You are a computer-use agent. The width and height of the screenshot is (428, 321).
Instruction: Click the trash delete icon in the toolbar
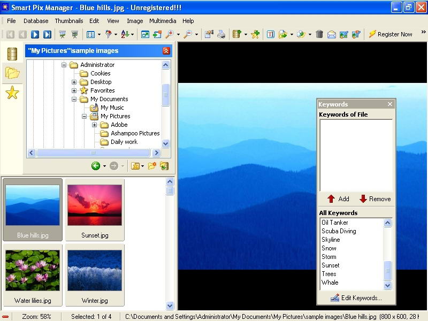coord(319,34)
